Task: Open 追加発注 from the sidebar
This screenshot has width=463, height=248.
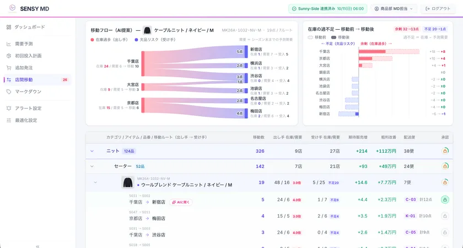Action: click(37, 68)
